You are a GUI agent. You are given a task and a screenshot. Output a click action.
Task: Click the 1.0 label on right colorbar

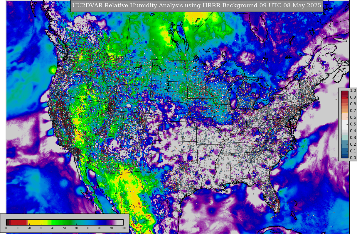pyautogui.click(x=353, y=91)
